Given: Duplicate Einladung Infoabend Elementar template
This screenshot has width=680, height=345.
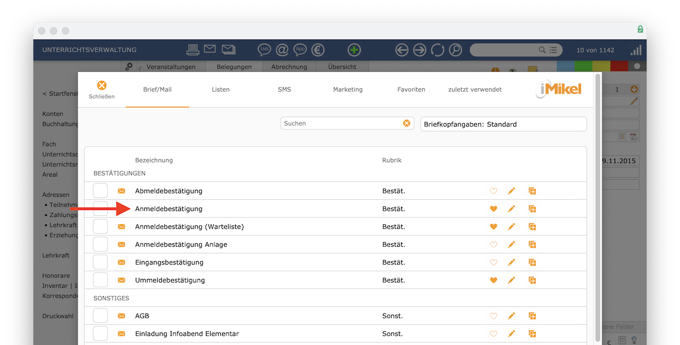Looking at the screenshot, I should (x=532, y=334).
